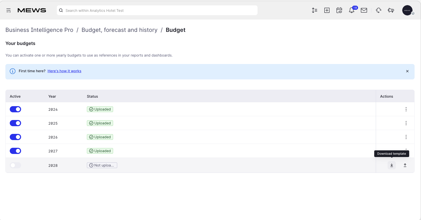Image resolution: width=421 pixels, height=220 pixels.
Task: Click the Status column header
Action: 92,96
